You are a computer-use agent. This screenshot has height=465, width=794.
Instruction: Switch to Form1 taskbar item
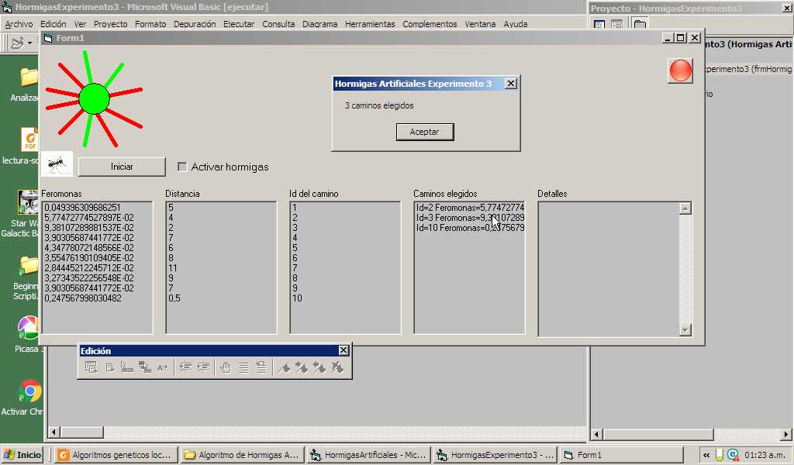pyautogui.click(x=621, y=454)
